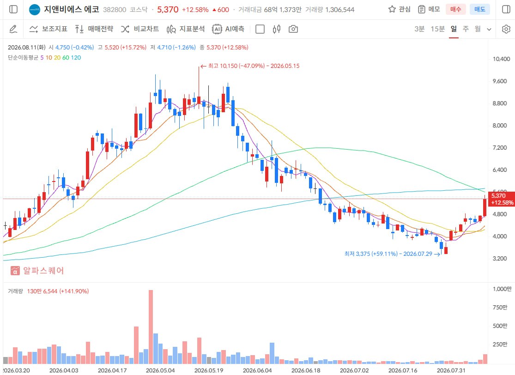Image resolution: width=515 pixels, height=375 pixels.
Task: Open 보조지표 indicators menu
Action: point(48,29)
